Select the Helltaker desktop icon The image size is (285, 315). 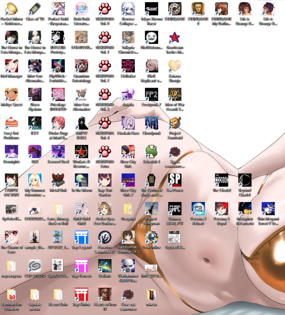coord(128,66)
